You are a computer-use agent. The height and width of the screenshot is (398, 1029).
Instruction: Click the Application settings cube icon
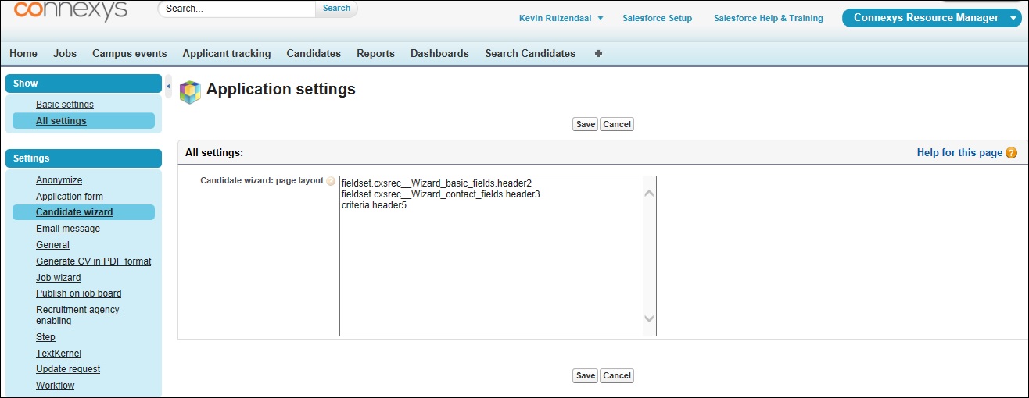(x=190, y=92)
